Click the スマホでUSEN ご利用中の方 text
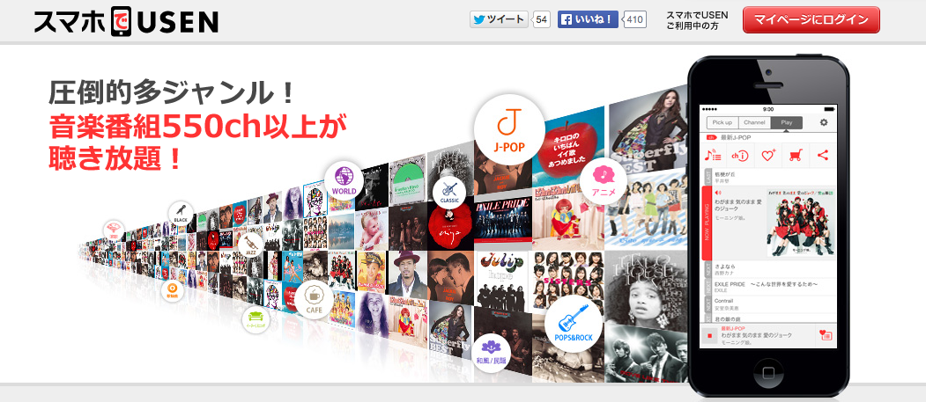 pos(697,19)
